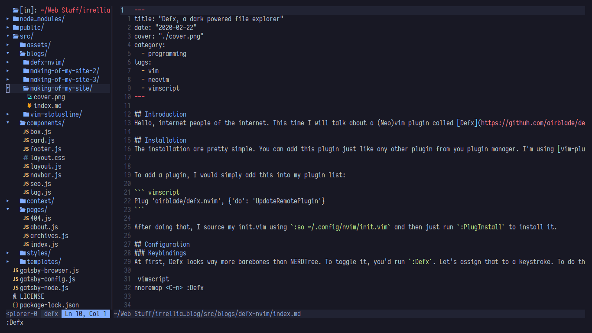Open the defx-nvim folder entry
This screenshot has height=333, width=592.
[47, 62]
